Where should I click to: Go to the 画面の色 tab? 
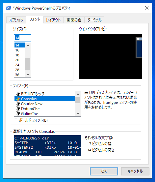pos(74,20)
